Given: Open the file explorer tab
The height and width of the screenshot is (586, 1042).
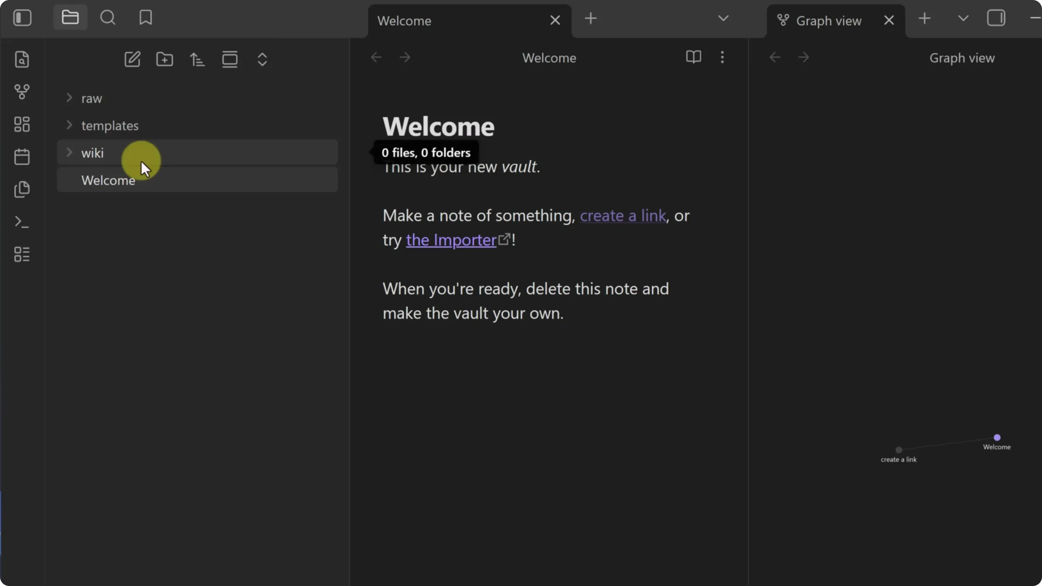Looking at the screenshot, I should [71, 17].
